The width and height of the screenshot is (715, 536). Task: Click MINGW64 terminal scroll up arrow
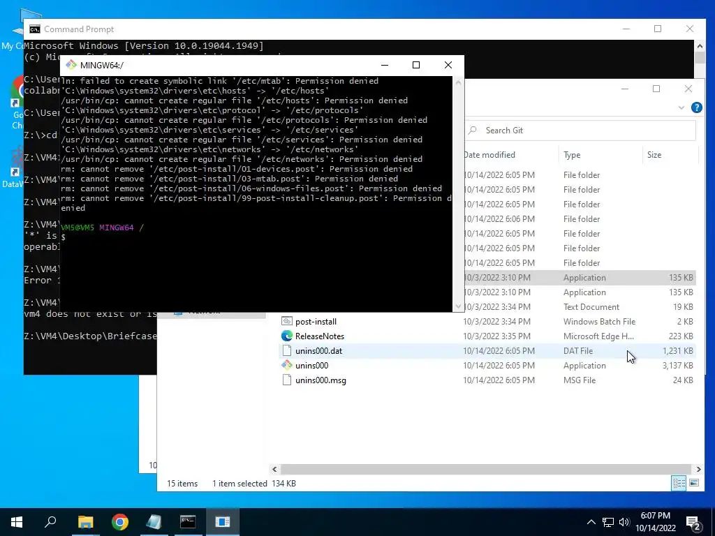coord(458,82)
